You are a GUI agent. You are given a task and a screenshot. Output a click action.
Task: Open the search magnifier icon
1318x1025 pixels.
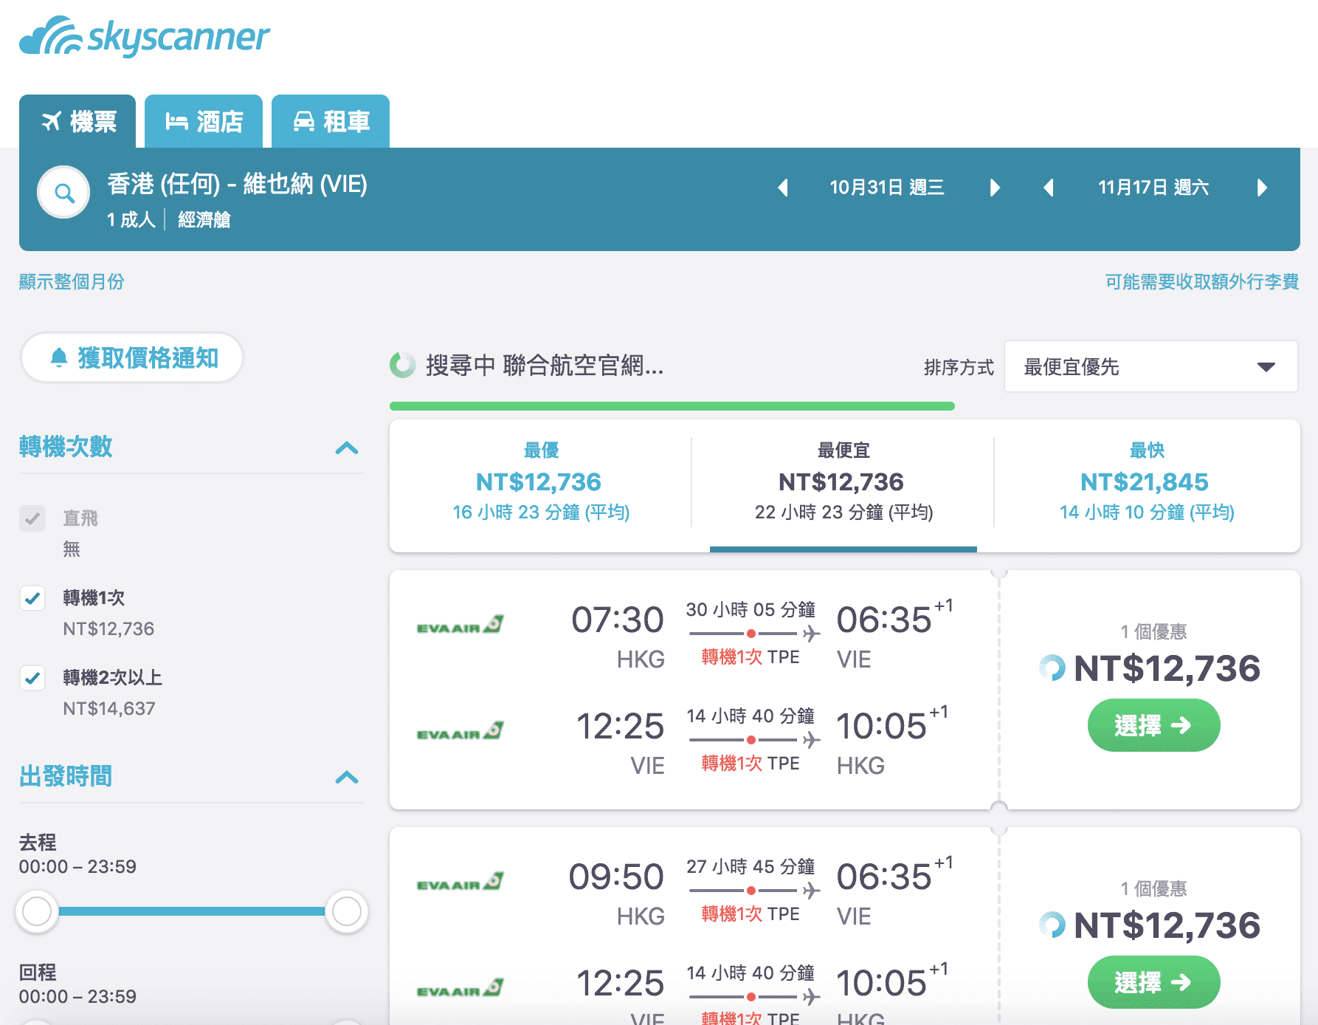coord(64,193)
